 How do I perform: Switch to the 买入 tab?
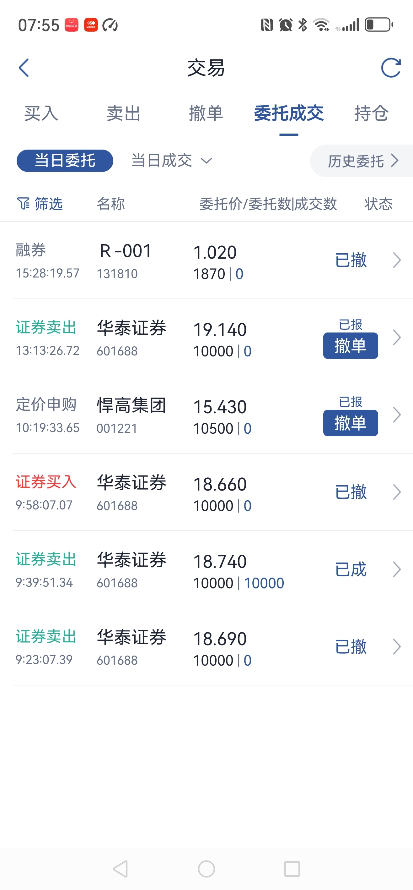click(41, 113)
